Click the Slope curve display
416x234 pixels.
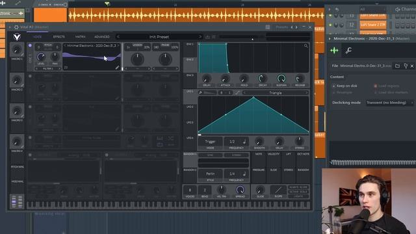(278, 190)
